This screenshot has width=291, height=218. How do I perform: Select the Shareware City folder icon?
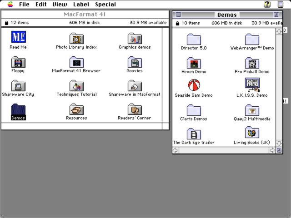pos(18,86)
